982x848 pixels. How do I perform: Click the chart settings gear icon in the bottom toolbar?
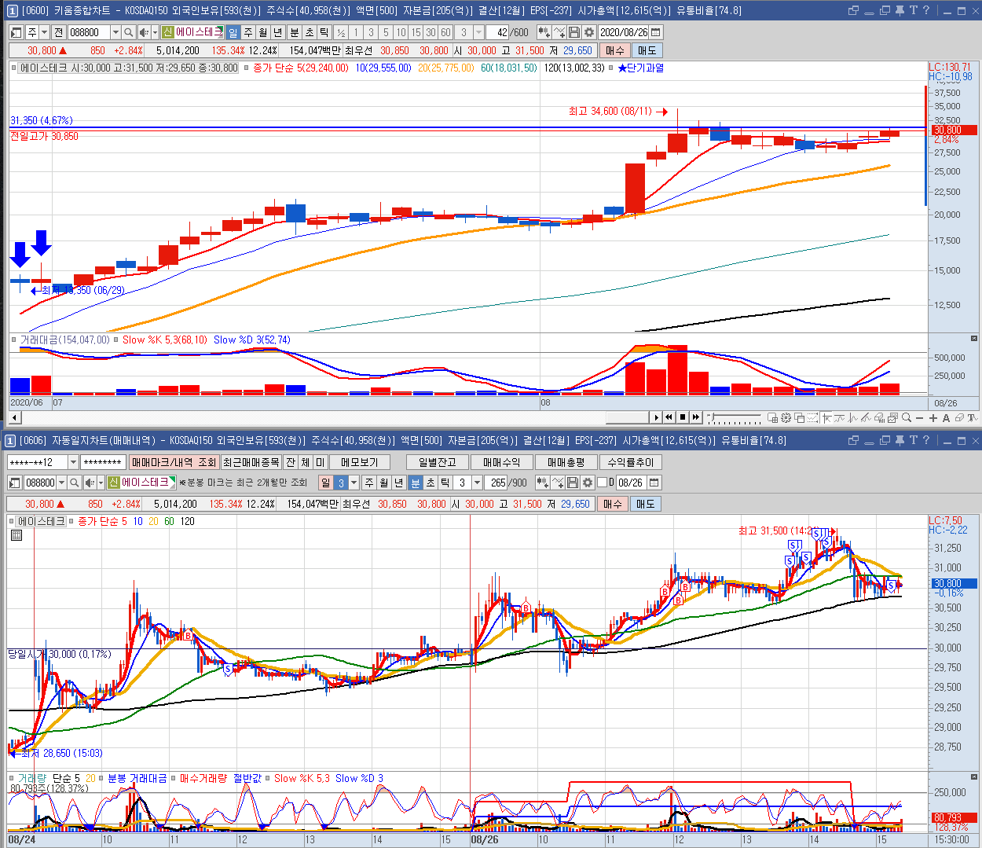pos(786,417)
